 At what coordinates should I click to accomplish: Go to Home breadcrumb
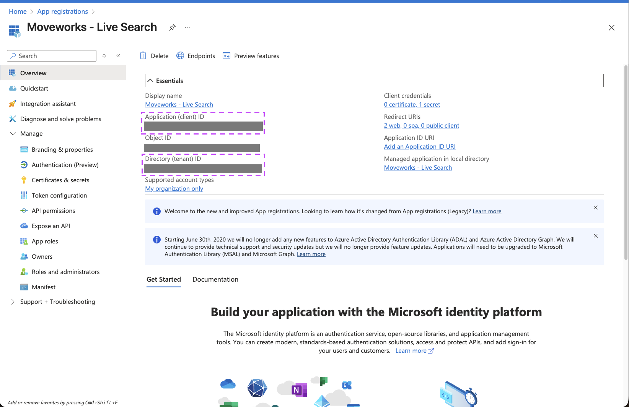[18, 11]
